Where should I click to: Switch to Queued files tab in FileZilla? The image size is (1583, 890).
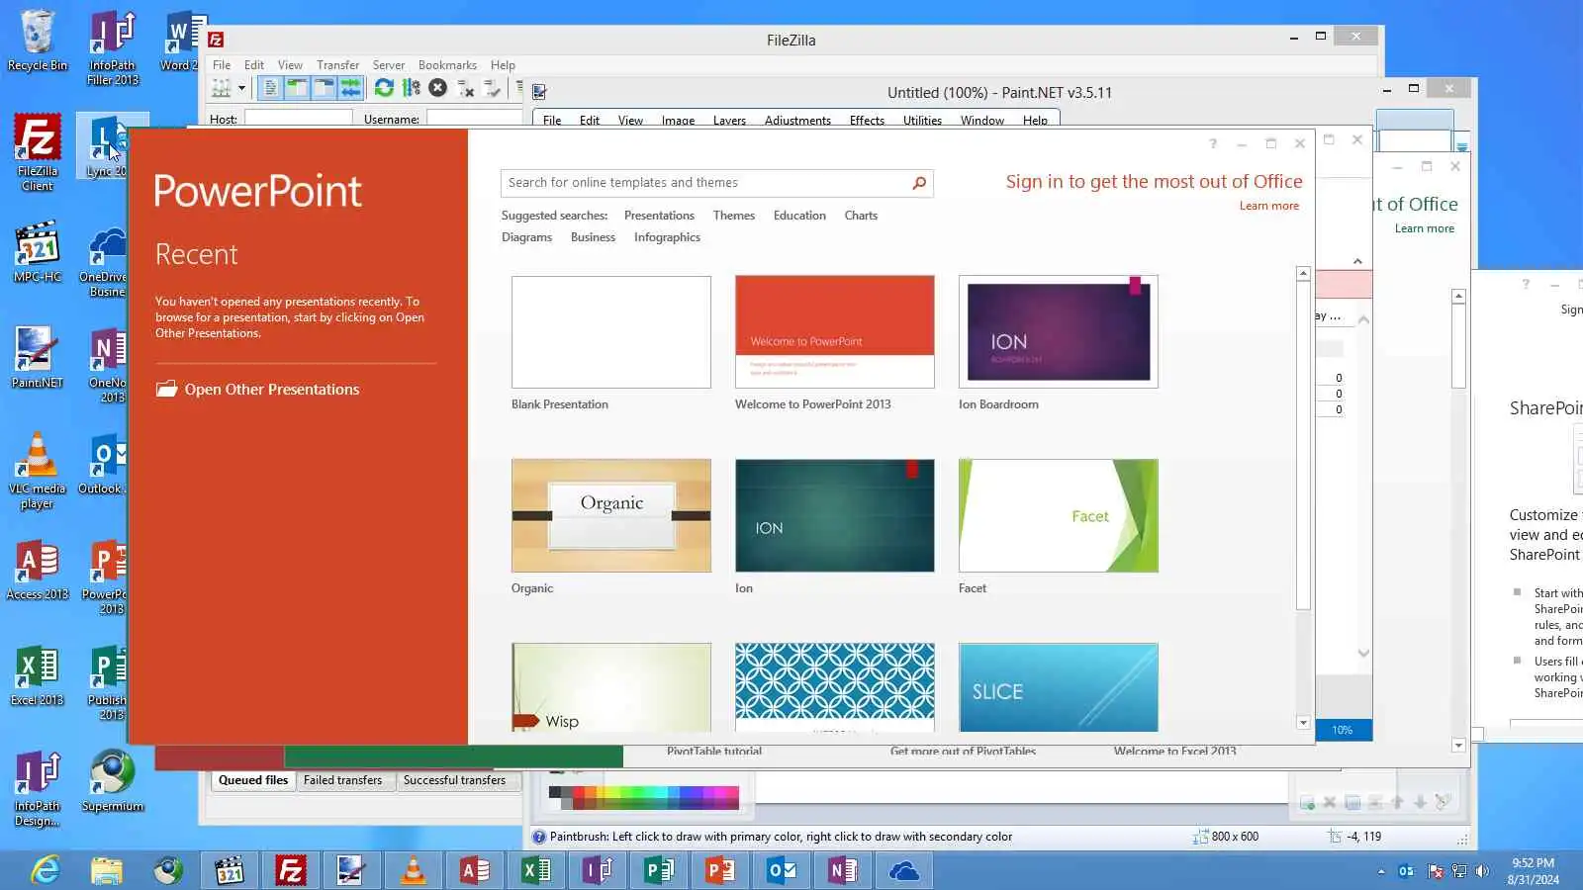[x=253, y=780]
